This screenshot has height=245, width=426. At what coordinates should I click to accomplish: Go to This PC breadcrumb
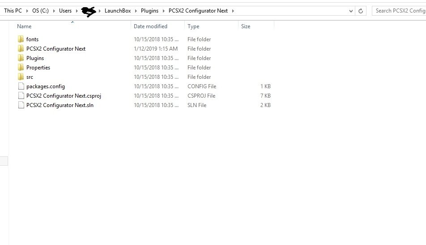coord(13,11)
